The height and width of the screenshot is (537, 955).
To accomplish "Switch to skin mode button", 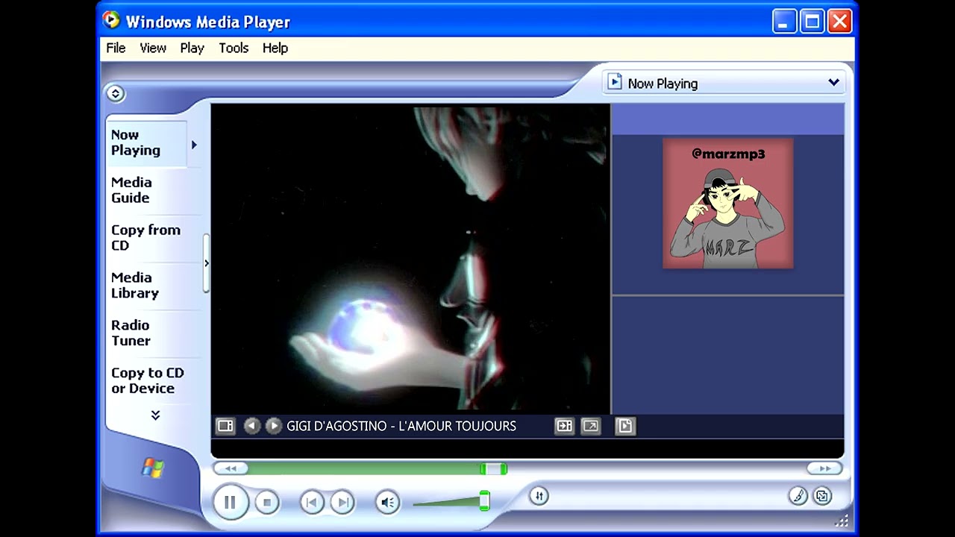I will 822,496.
